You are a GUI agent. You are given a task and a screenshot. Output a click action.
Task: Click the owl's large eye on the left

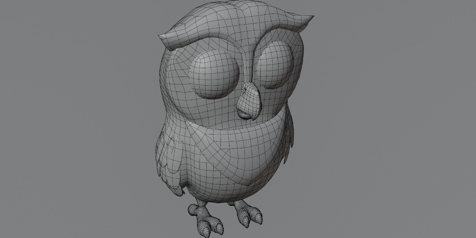tap(213, 75)
